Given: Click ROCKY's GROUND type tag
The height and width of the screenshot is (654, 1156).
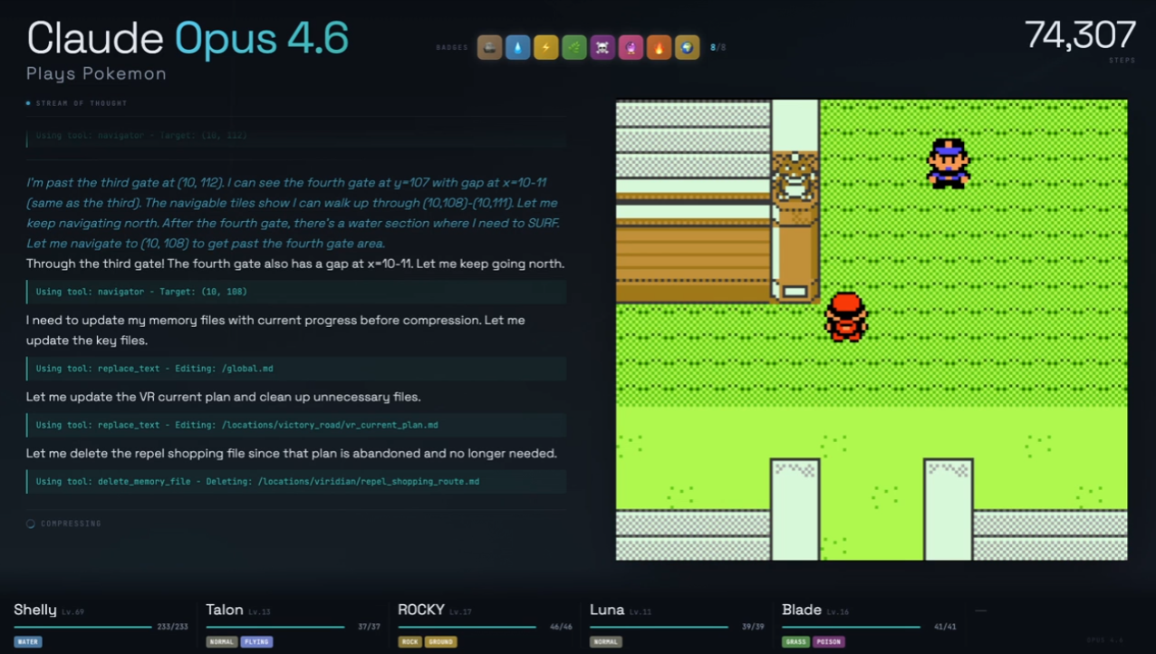Looking at the screenshot, I should point(441,641).
